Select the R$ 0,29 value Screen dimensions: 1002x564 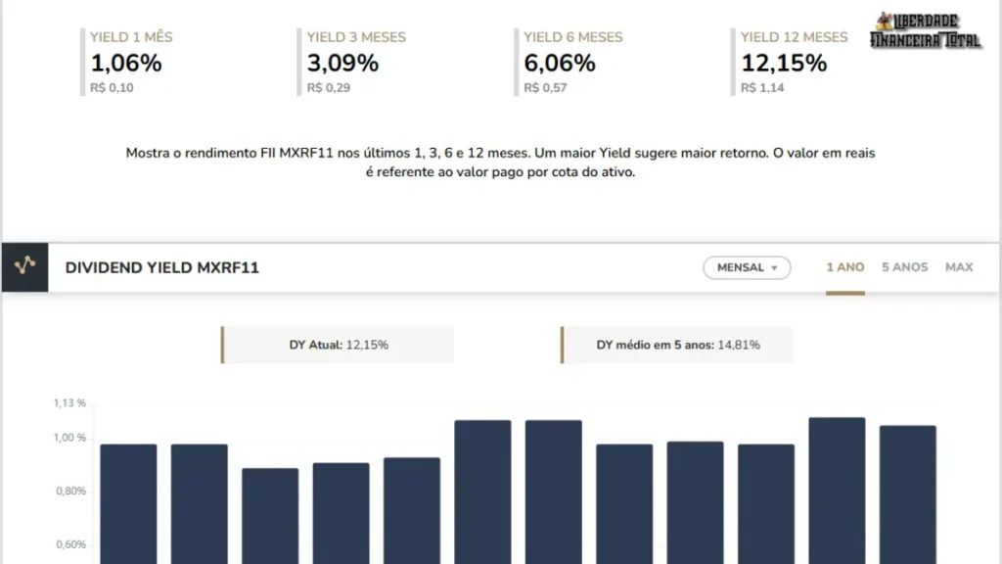[x=329, y=87]
